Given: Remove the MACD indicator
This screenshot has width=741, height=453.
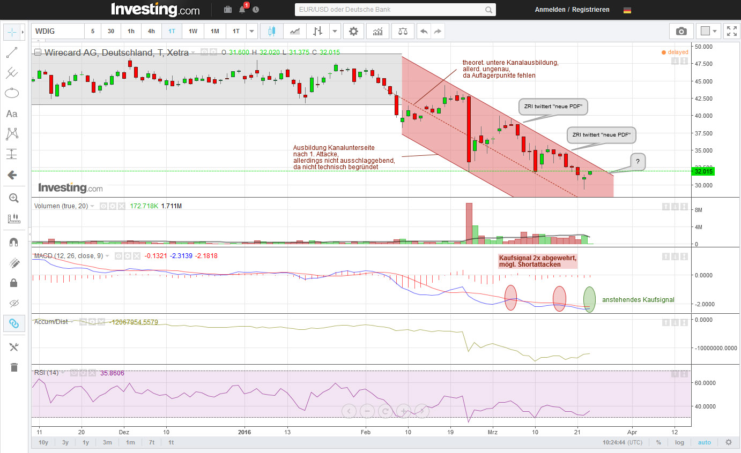Looking at the screenshot, I should [x=137, y=256].
